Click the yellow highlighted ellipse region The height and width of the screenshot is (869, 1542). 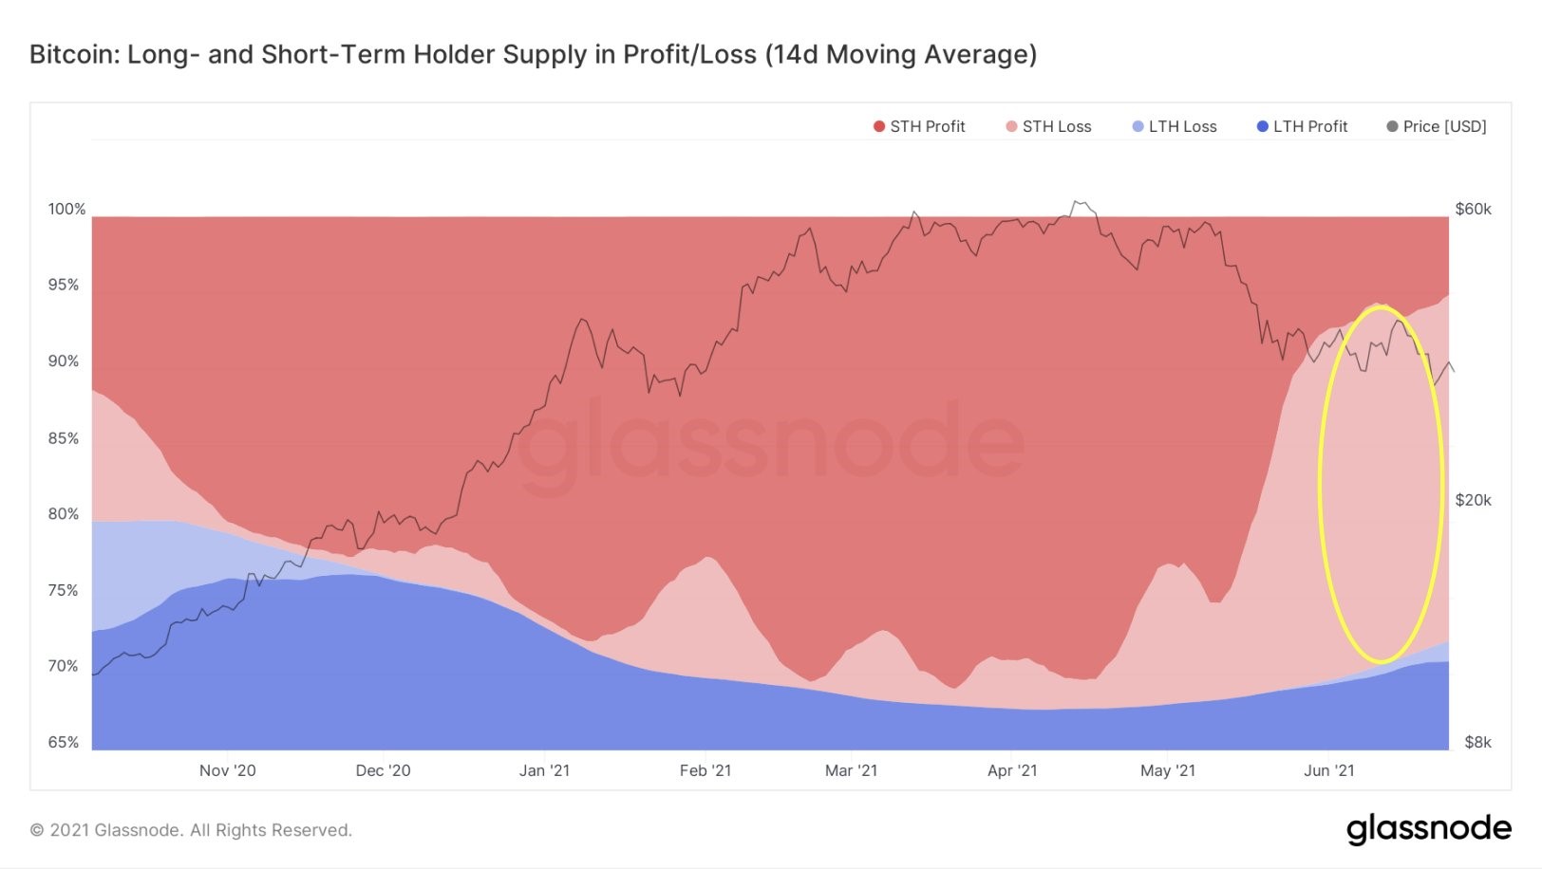point(1381,484)
